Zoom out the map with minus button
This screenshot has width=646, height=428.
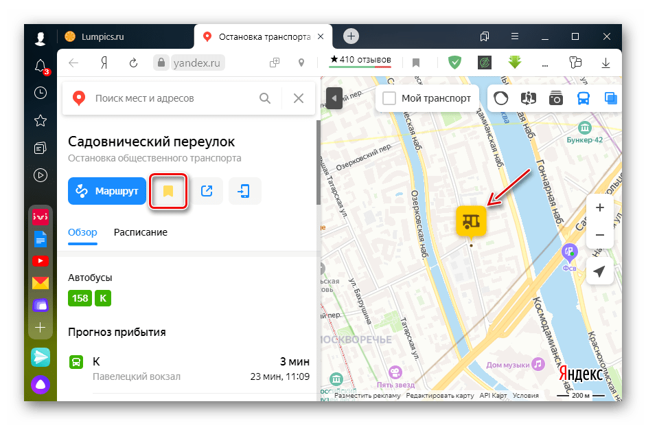click(x=599, y=235)
